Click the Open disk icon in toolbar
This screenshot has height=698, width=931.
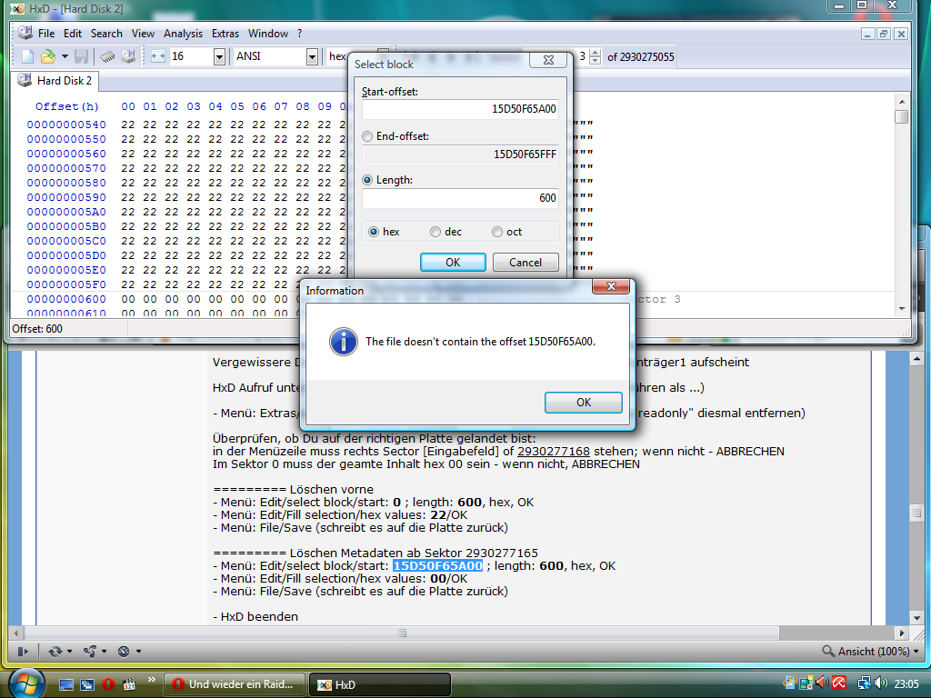coord(128,56)
